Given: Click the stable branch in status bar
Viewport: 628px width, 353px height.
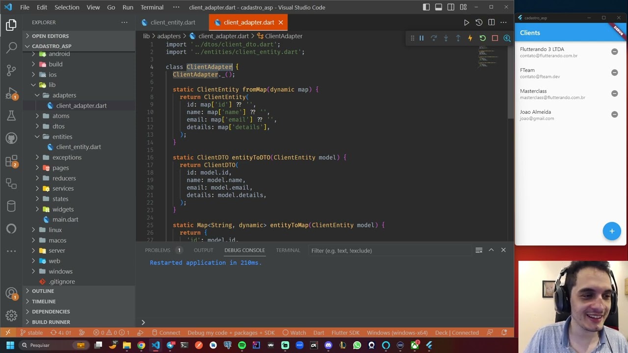Looking at the screenshot, I should point(30,332).
